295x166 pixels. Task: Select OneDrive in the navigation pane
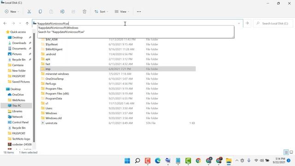(x=18, y=95)
